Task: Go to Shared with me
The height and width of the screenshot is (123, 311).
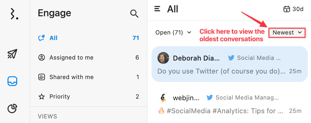Action: pos(88,77)
